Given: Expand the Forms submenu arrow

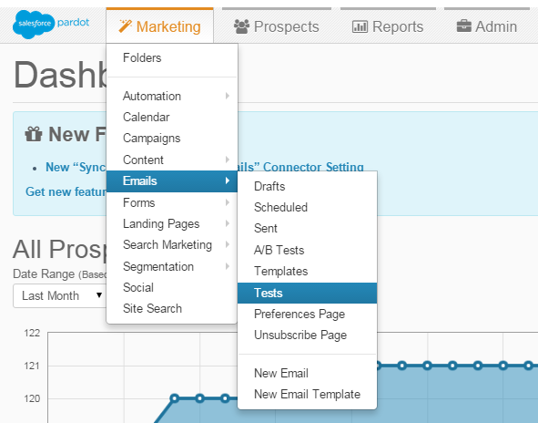Looking at the screenshot, I should tap(228, 202).
